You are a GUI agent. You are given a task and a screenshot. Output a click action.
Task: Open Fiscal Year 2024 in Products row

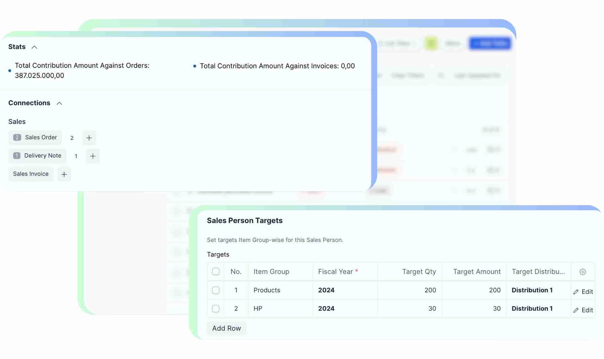point(326,290)
